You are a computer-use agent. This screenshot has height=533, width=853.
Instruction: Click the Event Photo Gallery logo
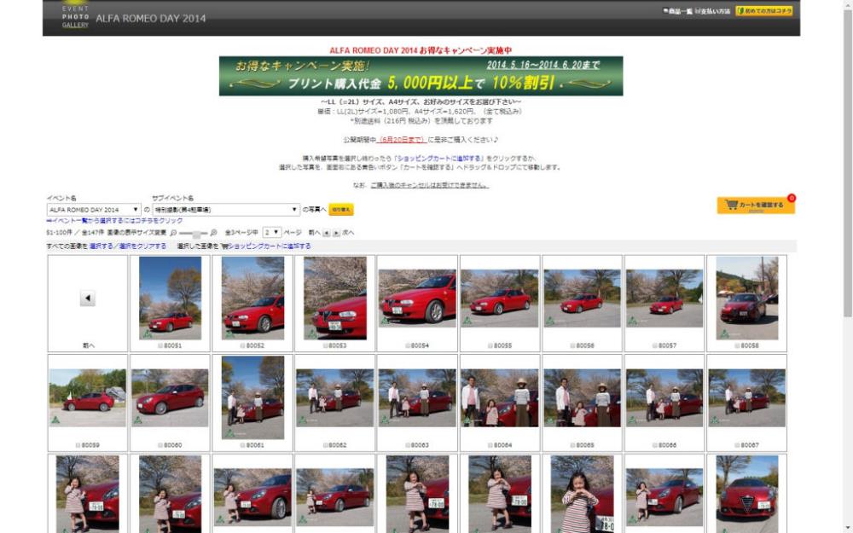[x=75, y=14]
